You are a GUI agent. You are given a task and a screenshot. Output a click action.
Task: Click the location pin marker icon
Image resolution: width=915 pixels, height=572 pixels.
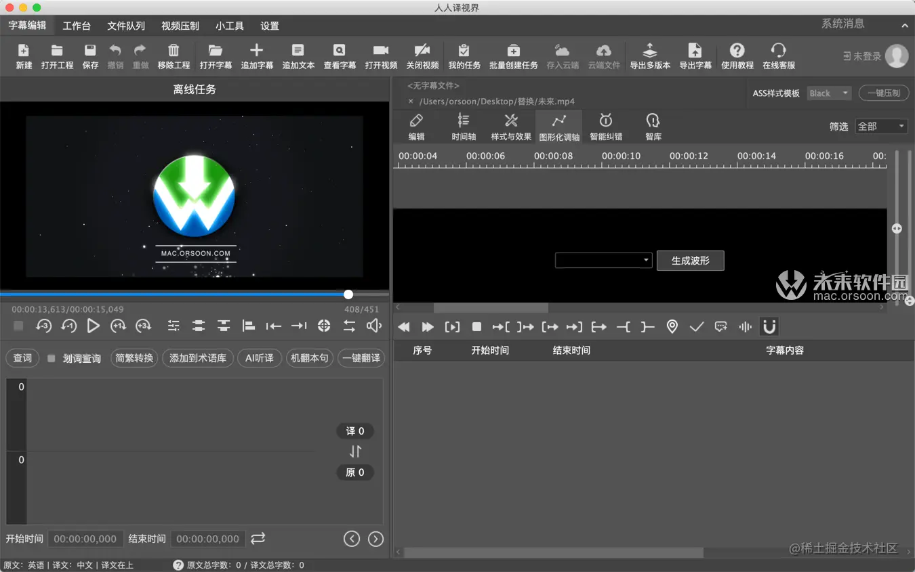672,327
